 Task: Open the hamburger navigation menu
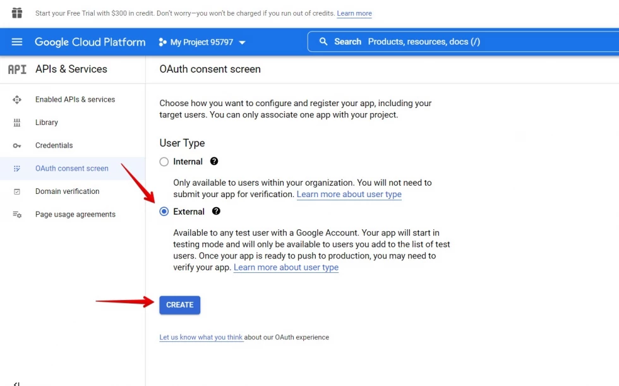(17, 42)
